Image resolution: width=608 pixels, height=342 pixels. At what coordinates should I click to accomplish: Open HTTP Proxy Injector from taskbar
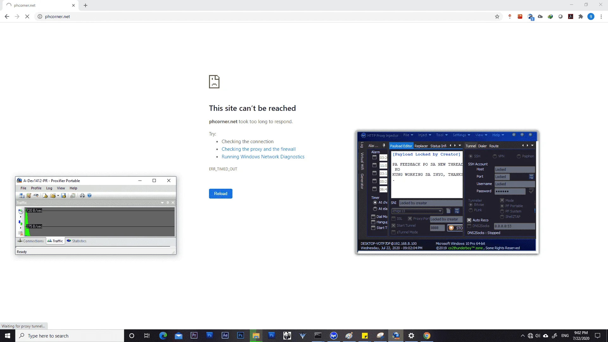pos(333,336)
